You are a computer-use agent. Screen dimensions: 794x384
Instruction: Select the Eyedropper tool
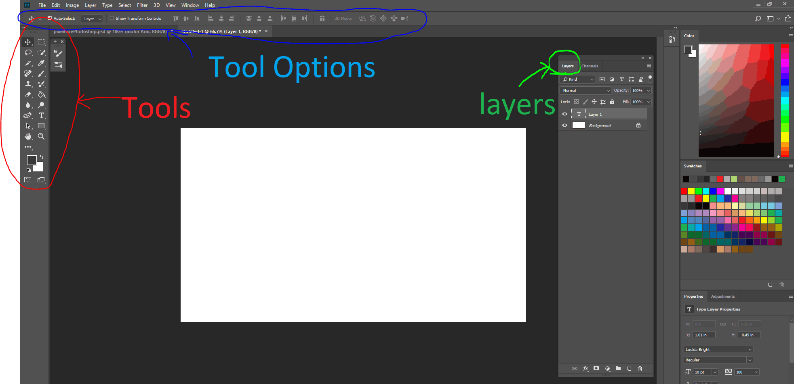click(41, 63)
